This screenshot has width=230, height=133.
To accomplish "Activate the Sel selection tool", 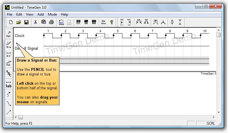I will point(9,34).
